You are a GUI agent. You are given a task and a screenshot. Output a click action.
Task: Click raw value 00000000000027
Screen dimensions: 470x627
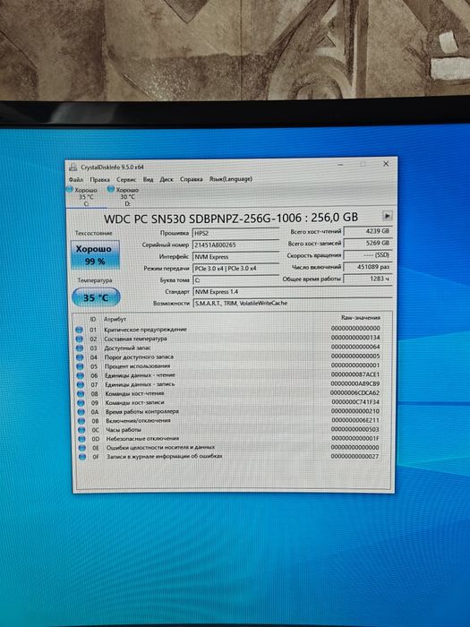coord(355,456)
